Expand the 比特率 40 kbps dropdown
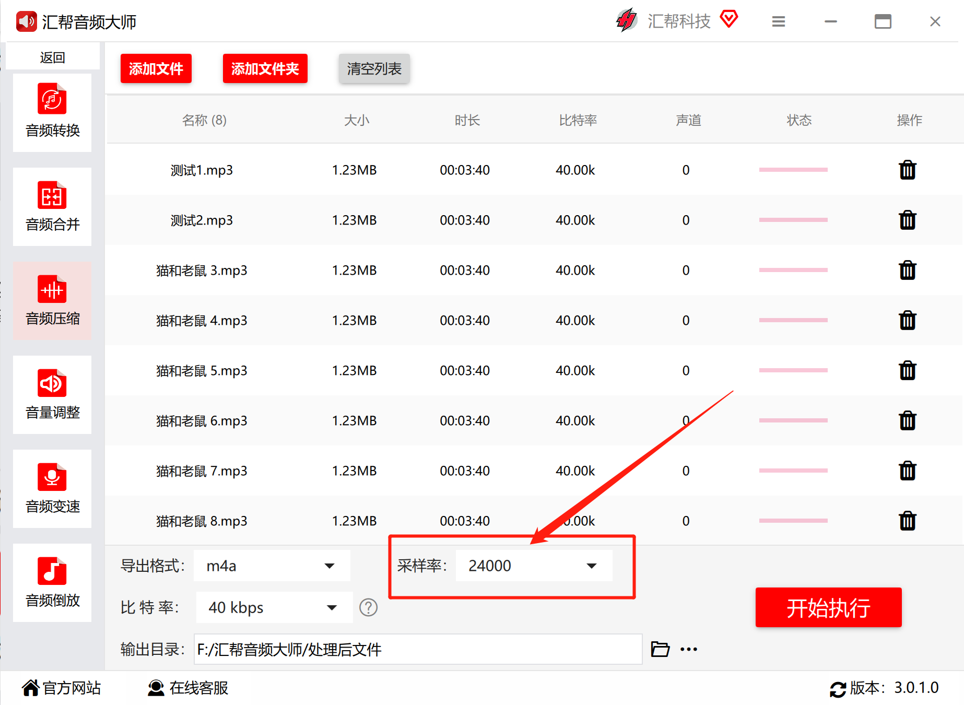 274,607
